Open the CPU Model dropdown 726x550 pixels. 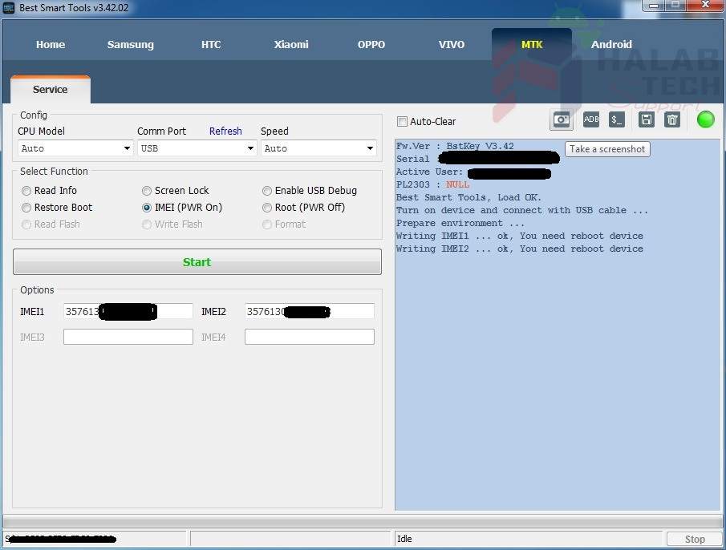75,148
